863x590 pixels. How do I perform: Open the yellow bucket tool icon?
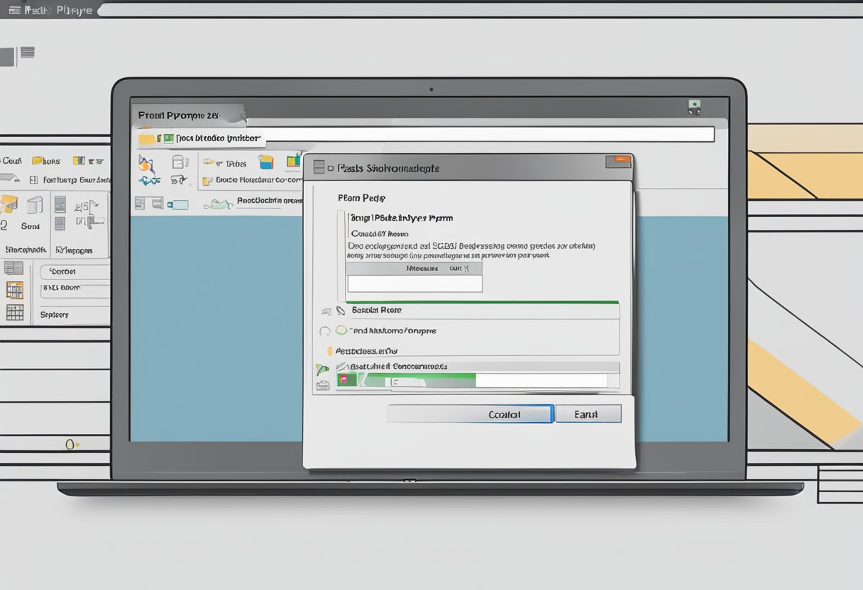pos(266,162)
